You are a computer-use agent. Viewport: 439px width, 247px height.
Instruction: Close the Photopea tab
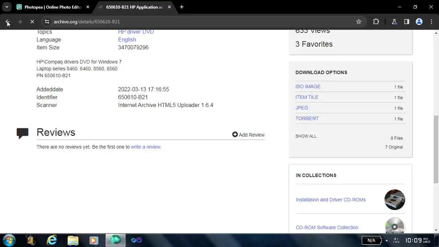click(88, 7)
